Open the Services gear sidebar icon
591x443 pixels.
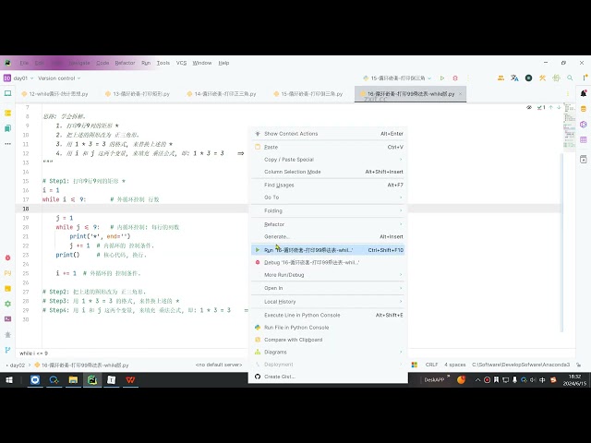click(7, 304)
